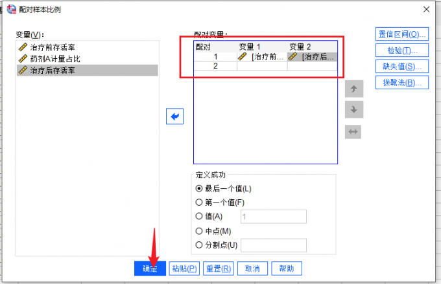441x284 pixels.
Task: Click the ruler icon beside 药剂A计量占比
Action: pyautogui.click(x=23, y=59)
